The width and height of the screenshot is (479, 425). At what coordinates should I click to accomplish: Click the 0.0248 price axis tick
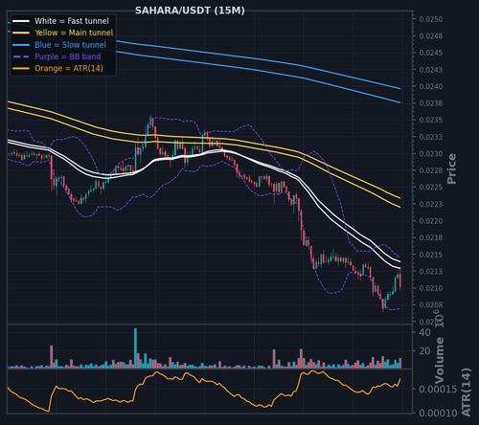(x=431, y=36)
